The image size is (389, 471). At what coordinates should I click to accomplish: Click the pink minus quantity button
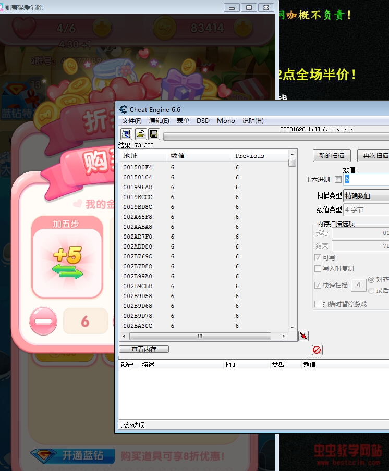43,321
